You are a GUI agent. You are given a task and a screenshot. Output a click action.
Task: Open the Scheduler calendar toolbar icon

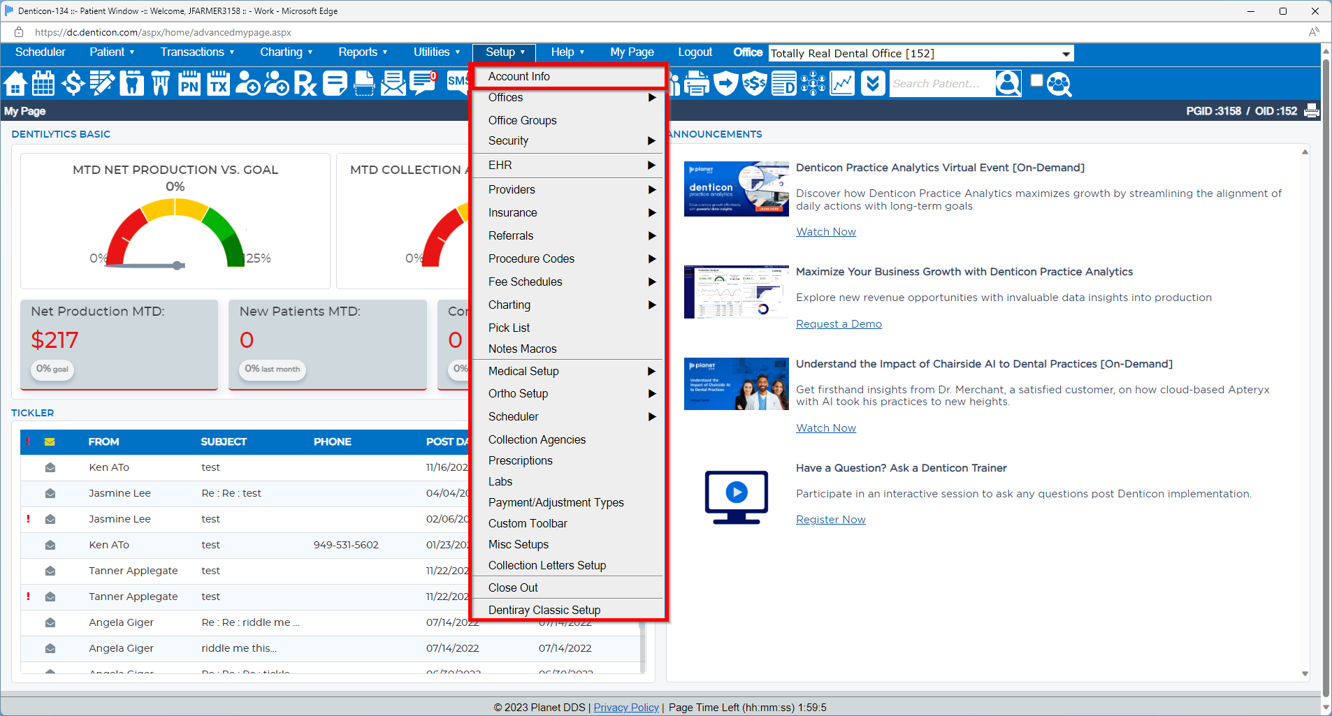click(43, 83)
